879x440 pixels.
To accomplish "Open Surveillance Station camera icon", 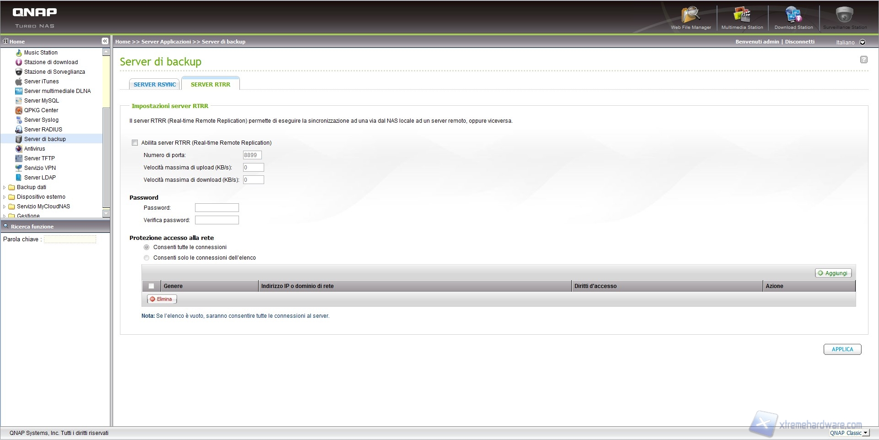I will (x=845, y=16).
